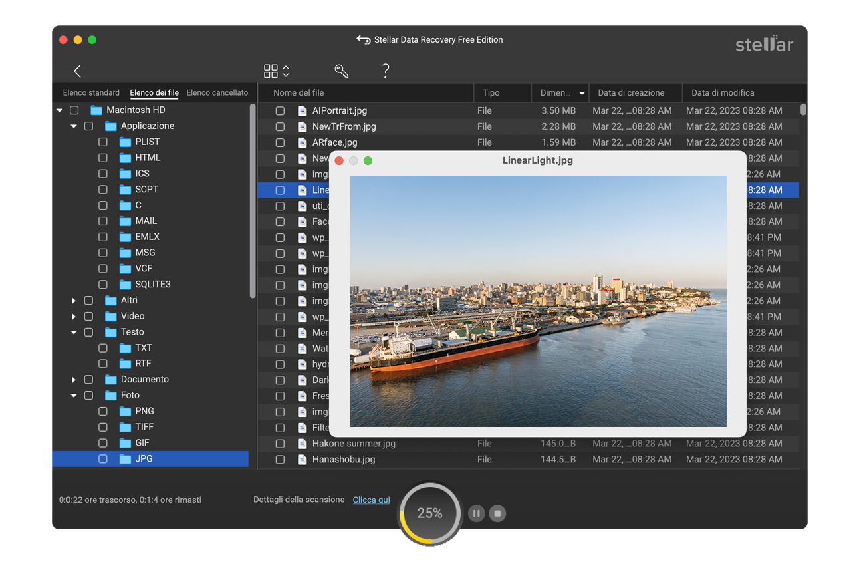This screenshot has height=572, width=851.
Task: Switch to Elenco cancellato tab
Action: tap(217, 93)
